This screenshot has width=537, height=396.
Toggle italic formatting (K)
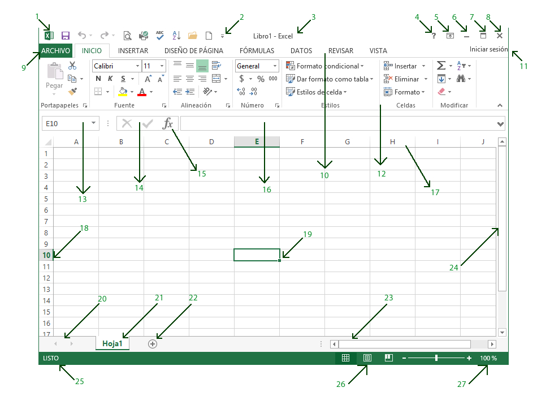[110, 79]
